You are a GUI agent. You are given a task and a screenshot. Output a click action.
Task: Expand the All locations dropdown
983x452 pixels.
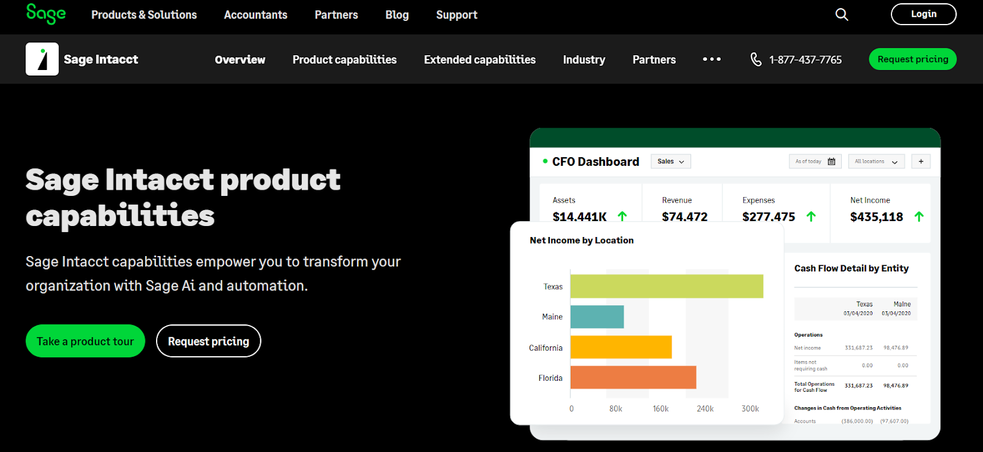click(x=875, y=162)
